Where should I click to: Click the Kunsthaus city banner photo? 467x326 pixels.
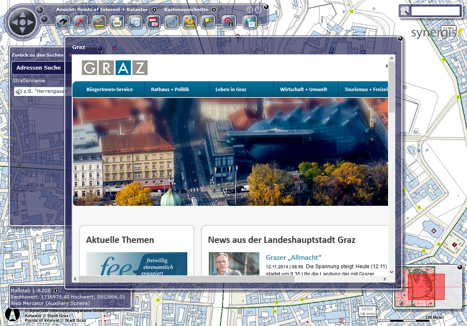[x=230, y=152]
